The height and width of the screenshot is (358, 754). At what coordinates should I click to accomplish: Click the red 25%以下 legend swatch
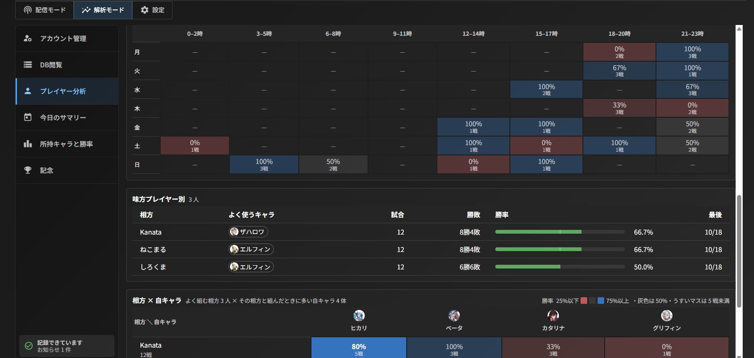click(584, 301)
